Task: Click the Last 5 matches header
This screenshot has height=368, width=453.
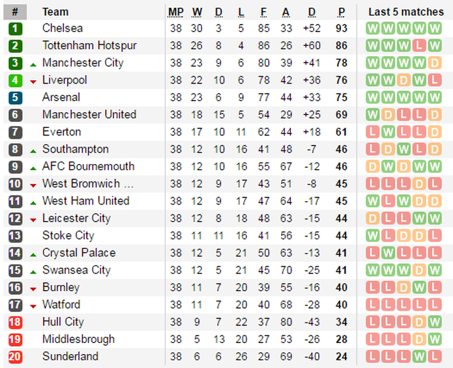Action: [406, 12]
